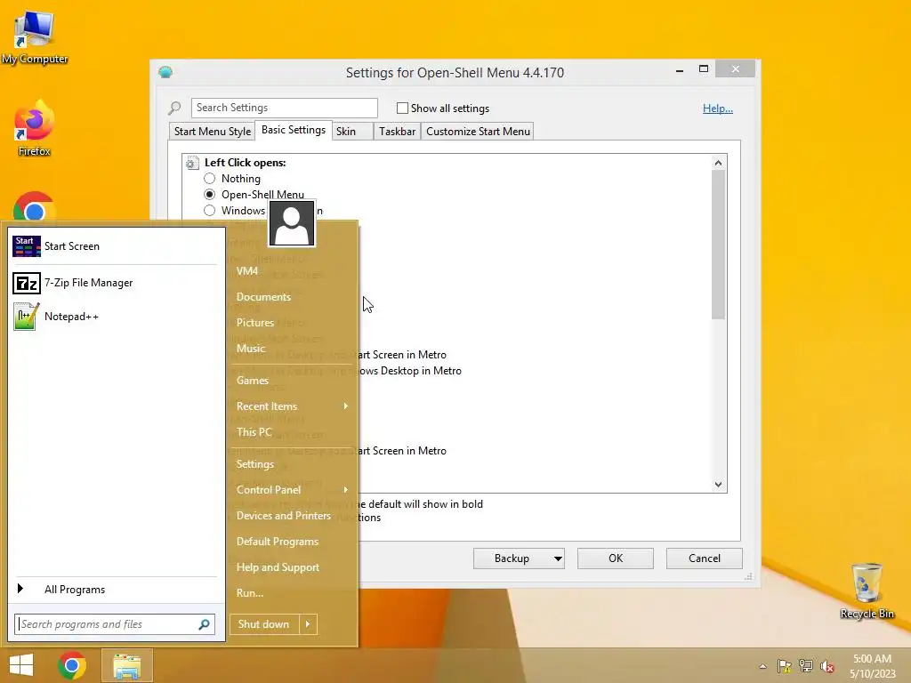Click the Open-Shell shell title icon
This screenshot has height=683, width=911.
click(x=165, y=72)
